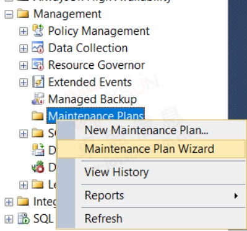Image resolution: width=247 pixels, height=231 pixels.
Task: Click the Managed Backup icon
Action: pos(38,99)
